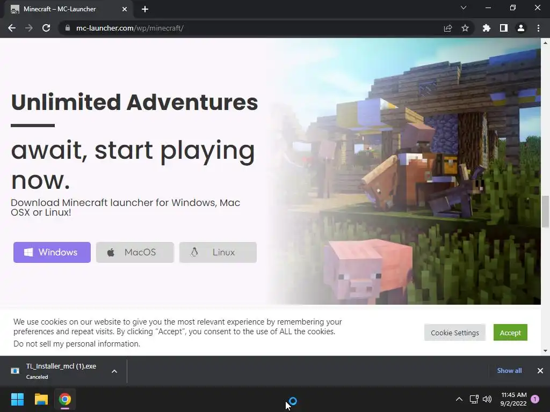
Task: Accept all cookies
Action: pos(510,333)
